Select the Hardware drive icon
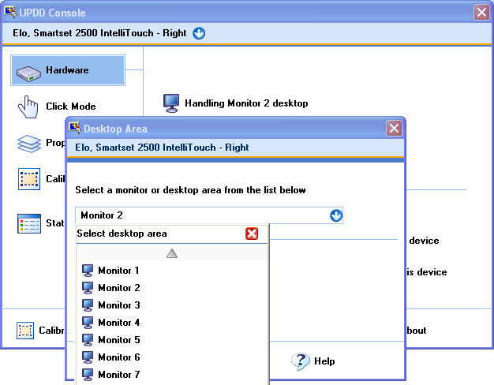Viewport: 494px width, 385px height. (28, 73)
